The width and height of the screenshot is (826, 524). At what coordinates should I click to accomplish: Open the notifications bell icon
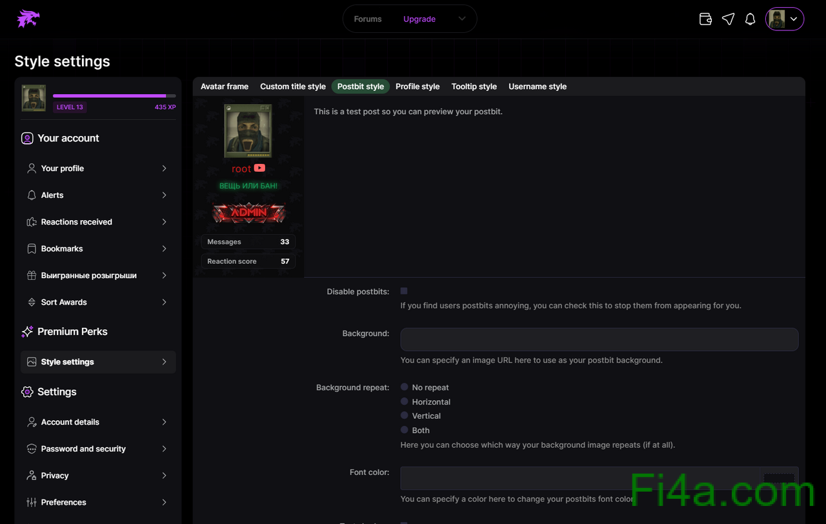click(750, 19)
